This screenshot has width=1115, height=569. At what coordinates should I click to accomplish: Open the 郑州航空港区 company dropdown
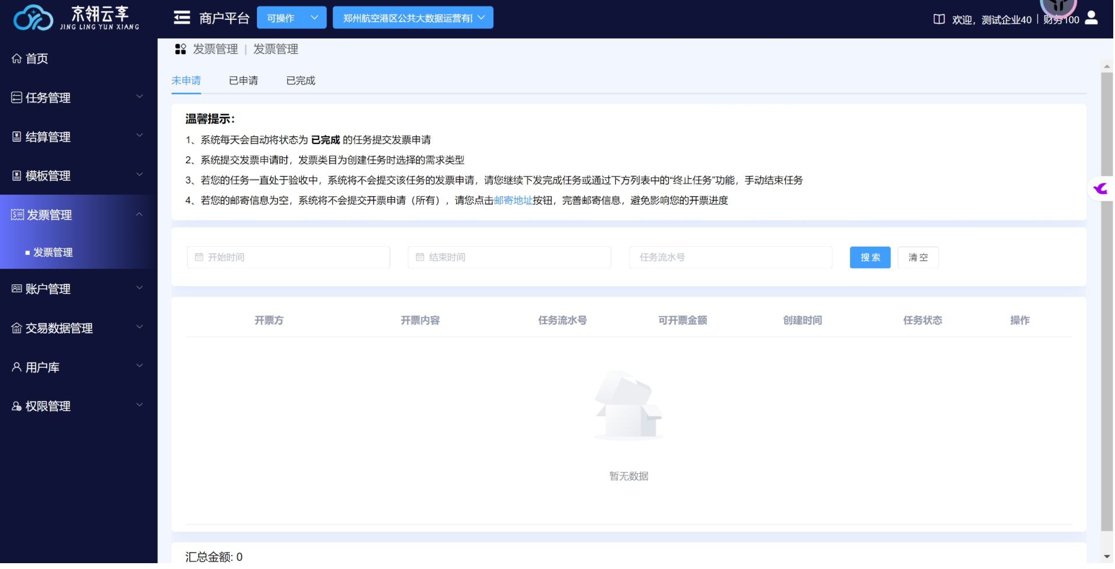tap(412, 18)
